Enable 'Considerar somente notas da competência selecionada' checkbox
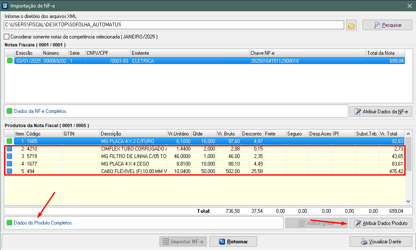This screenshot has height=250, width=416. pyautogui.click(x=6, y=37)
